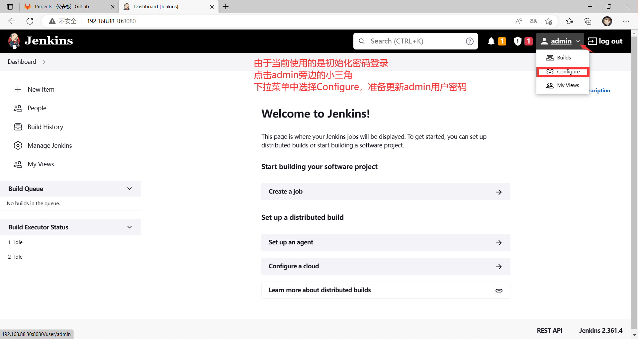
Task: Open the security warnings shield icon
Action: 517,41
